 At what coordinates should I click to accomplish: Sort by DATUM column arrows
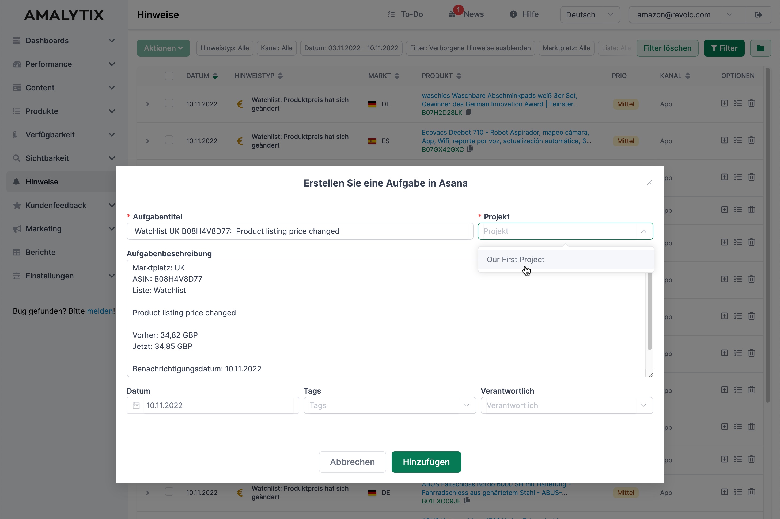pyautogui.click(x=215, y=76)
